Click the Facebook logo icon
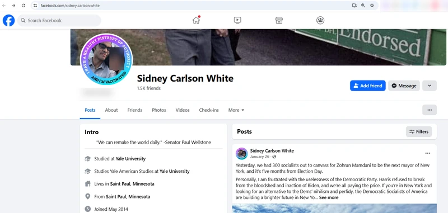Viewport: 448px width, 213px height. 8,21
